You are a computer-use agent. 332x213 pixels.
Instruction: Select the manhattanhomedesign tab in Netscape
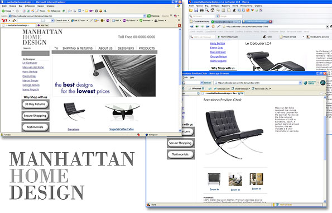click(x=222, y=93)
